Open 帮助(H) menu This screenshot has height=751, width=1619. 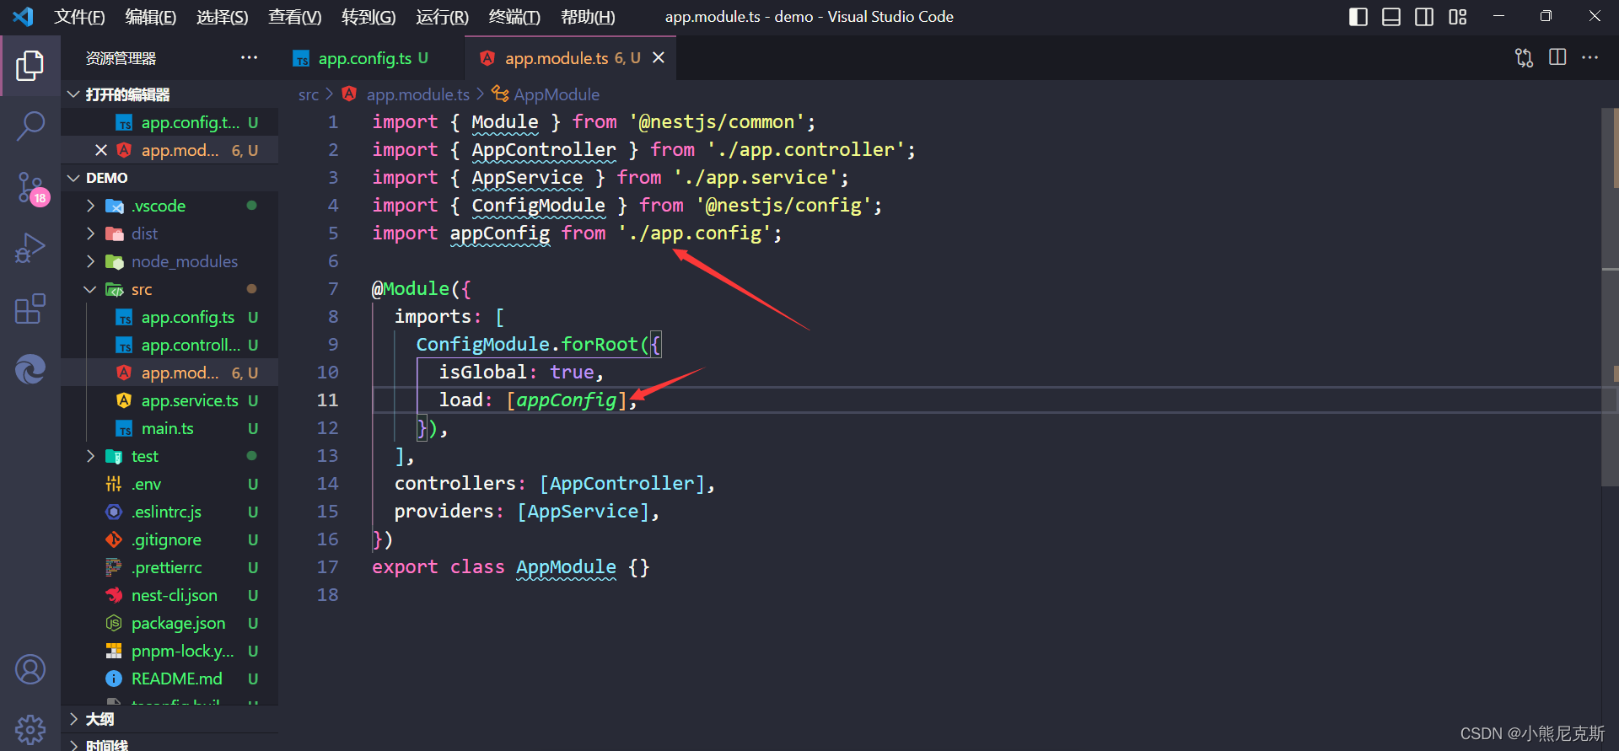pyautogui.click(x=588, y=17)
